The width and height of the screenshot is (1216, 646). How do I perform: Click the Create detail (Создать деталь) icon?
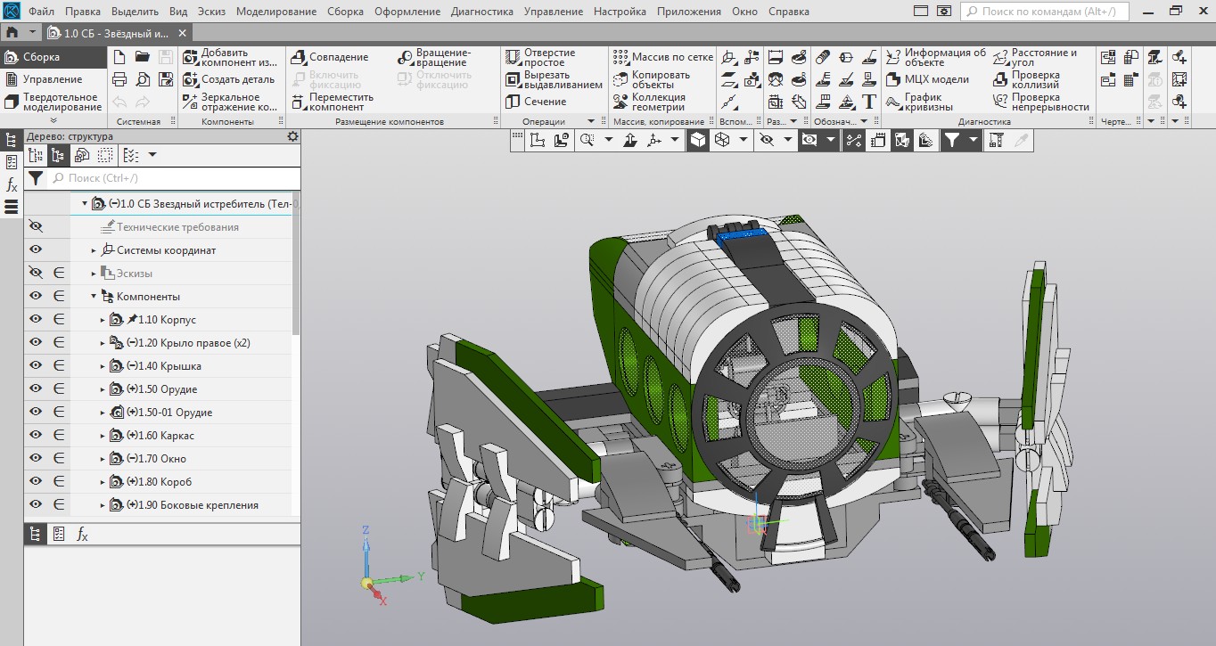click(x=191, y=79)
